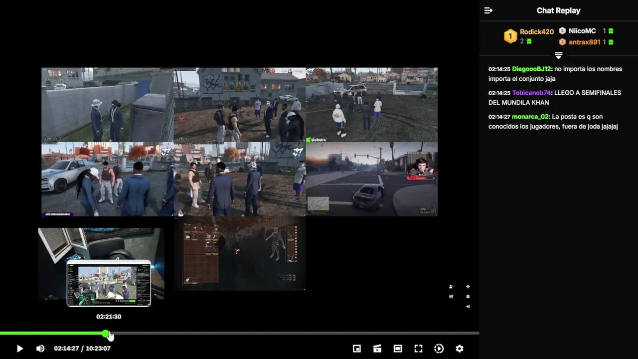Click username DiegoooBJ12 in chat
This screenshot has width=638, height=359.
pyautogui.click(x=531, y=69)
